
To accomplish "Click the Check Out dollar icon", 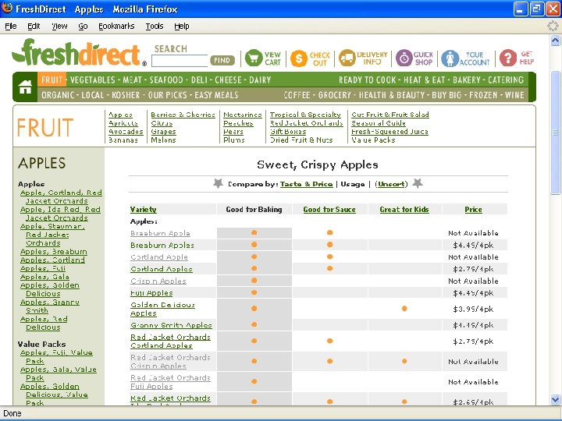I will pos(298,58).
